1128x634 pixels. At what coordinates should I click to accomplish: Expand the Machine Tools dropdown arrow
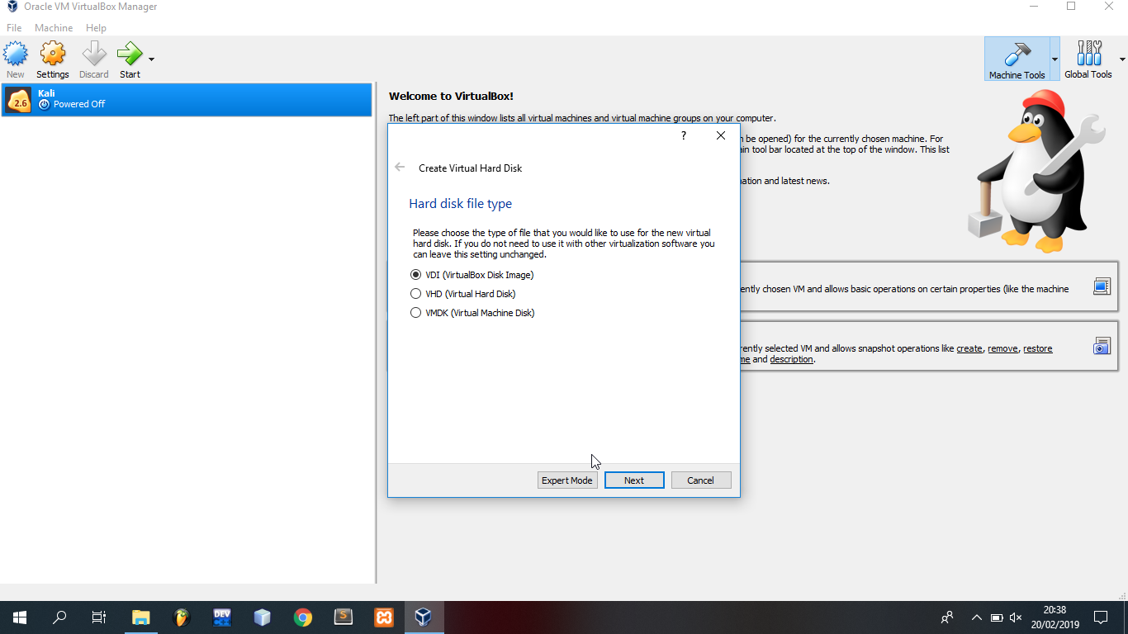[x=1055, y=59]
